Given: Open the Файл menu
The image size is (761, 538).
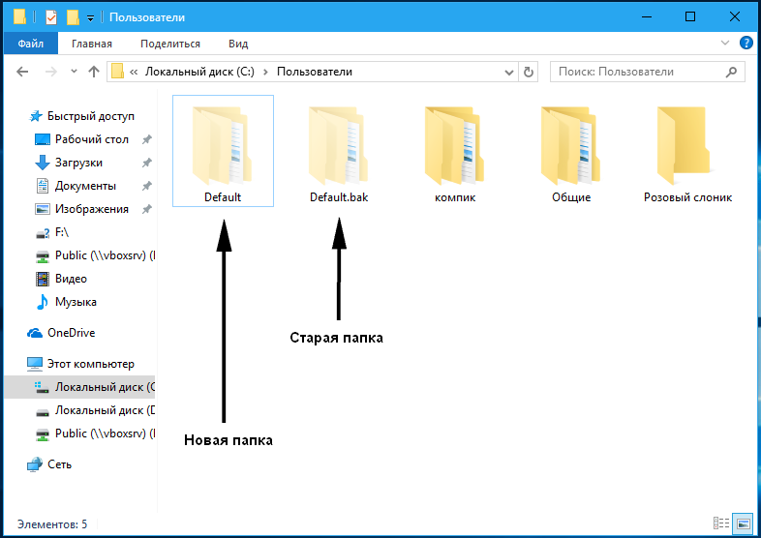Looking at the screenshot, I should (31, 44).
